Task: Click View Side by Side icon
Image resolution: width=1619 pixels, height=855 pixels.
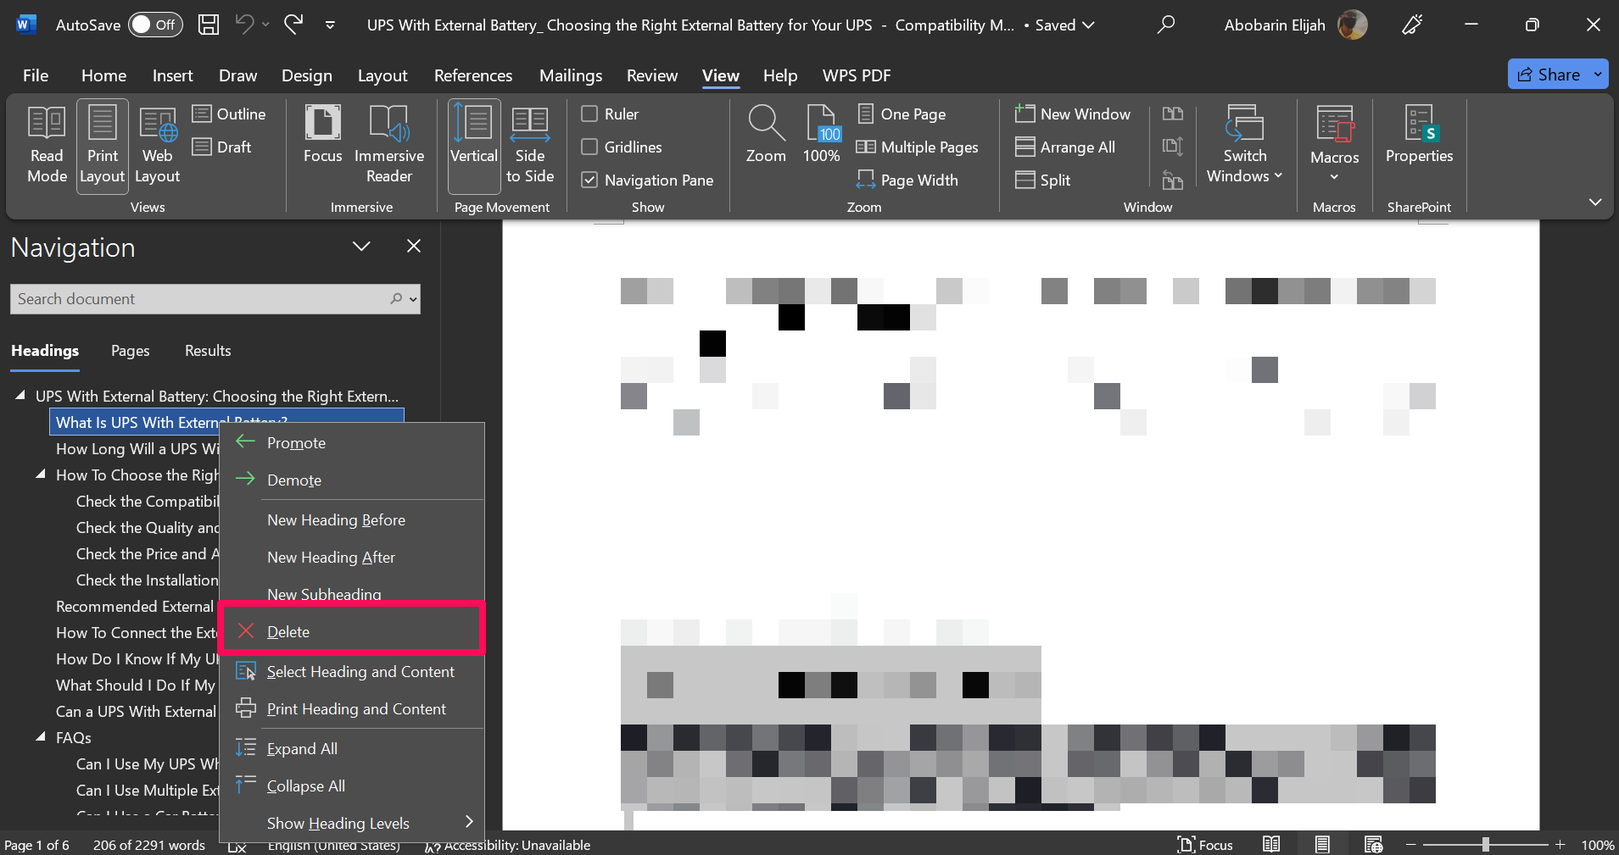Action: click(x=1173, y=114)
